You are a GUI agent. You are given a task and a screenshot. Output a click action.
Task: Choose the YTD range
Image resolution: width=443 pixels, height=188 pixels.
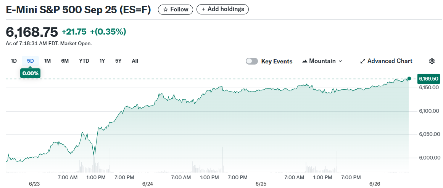coord(84,61)
